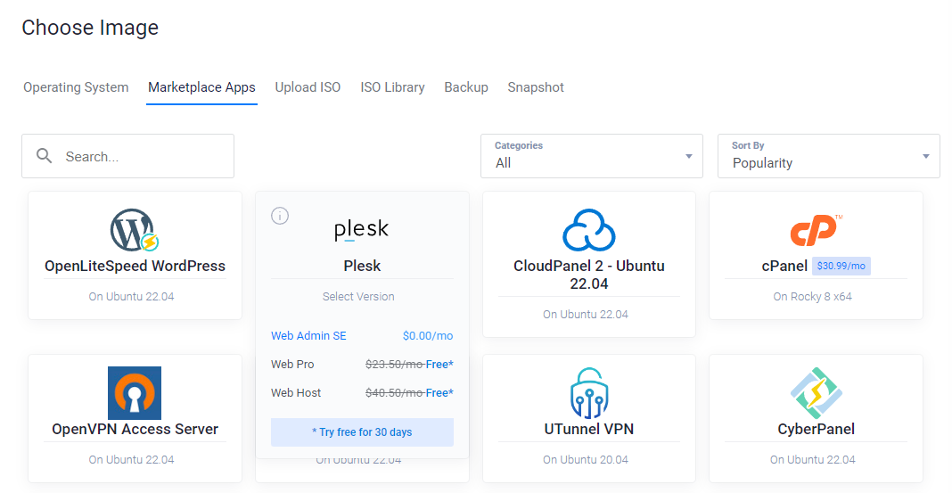The image size is (952, 493).
Task: Choose the CloudPanel 2 - Ubuntu 22.04 title
Action: click(589, 275)
